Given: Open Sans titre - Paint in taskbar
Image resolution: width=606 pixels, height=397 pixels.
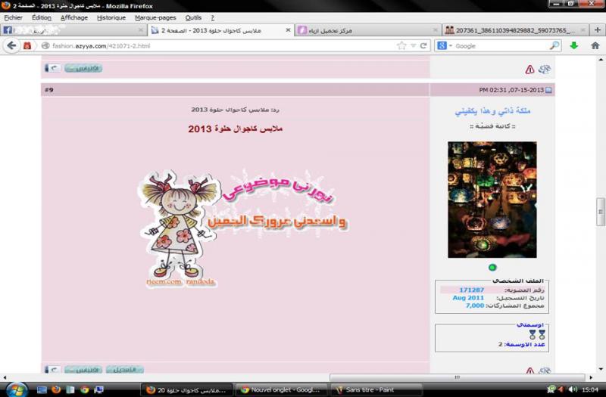Looking at the screenshot, I should (371, 389).
